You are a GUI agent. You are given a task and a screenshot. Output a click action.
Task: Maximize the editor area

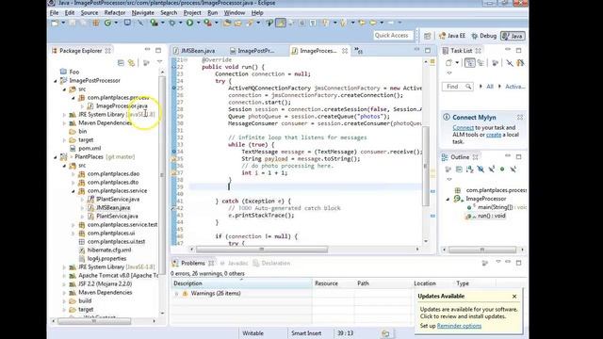(428, 50)
